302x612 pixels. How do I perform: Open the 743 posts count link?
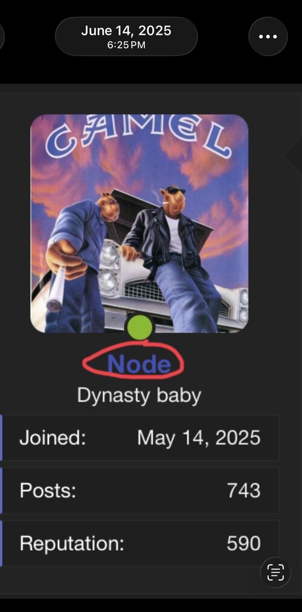pos(244,490)
